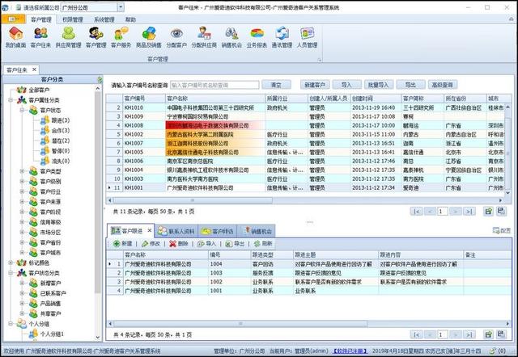The width and height of the screenshot is (518, 357).
Task: Open 客户管理 icon with key
Action: coord(96,37)
